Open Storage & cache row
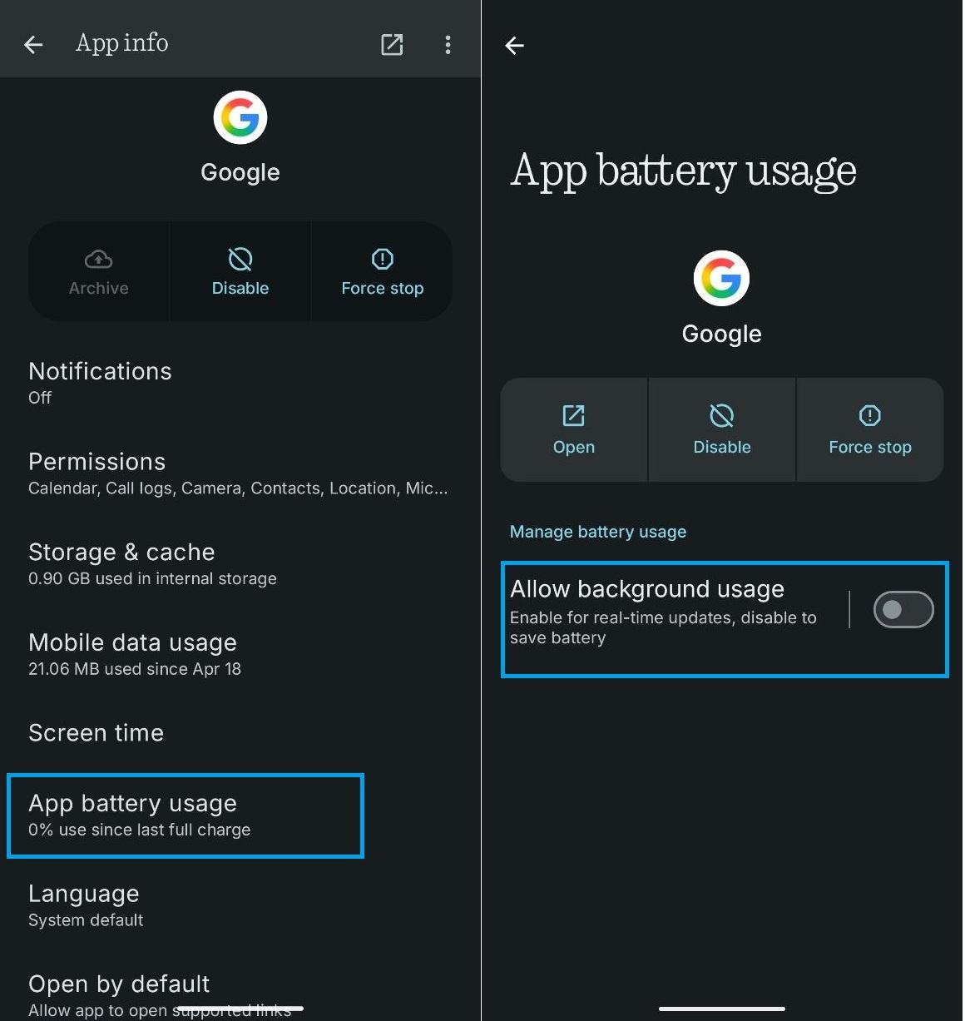965x1021 pixels. (240, 564)
